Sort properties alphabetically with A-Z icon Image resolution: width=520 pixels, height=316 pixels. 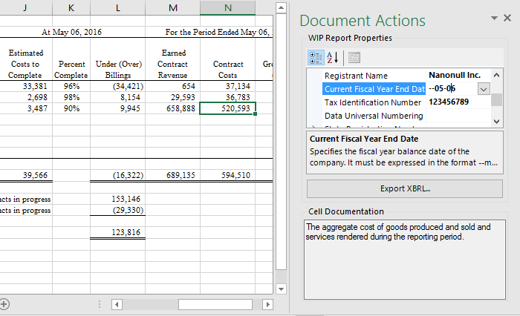pos(332,57)
